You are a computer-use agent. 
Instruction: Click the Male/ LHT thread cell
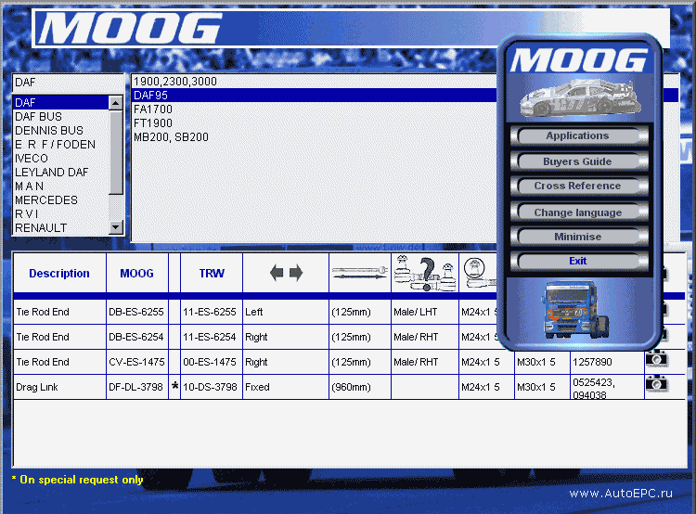425,312
